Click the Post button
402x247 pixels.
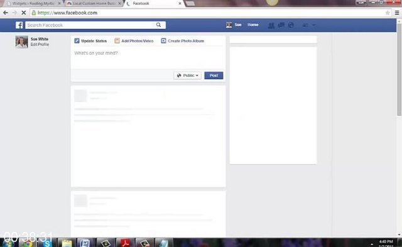[214, 75]
